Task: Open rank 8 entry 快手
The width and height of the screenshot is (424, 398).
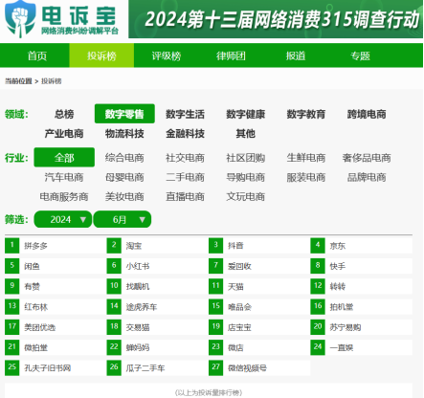Action: coord(338,266)
